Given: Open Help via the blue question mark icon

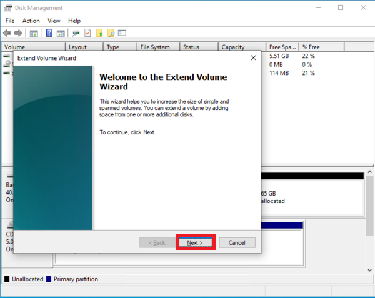Looking at the screenshot, I should [x=49, y=33].
